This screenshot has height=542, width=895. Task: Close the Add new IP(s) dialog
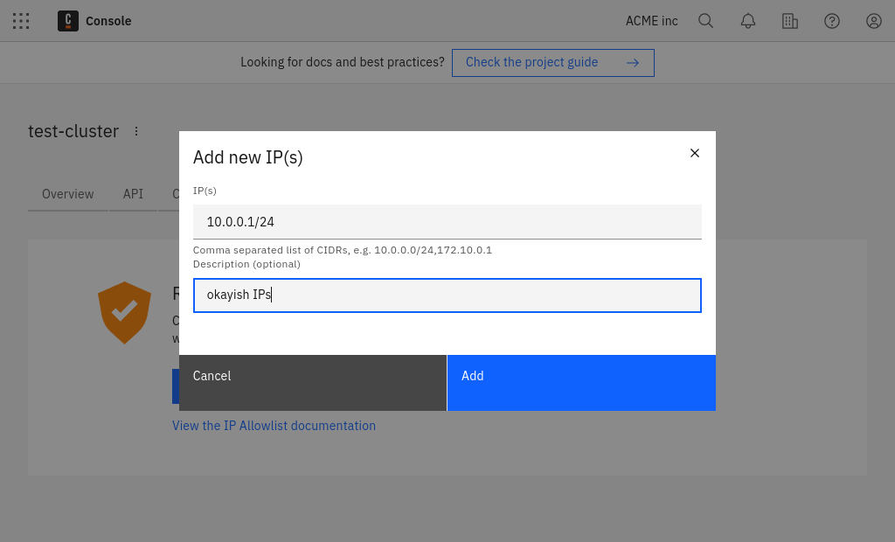point(695,153)
